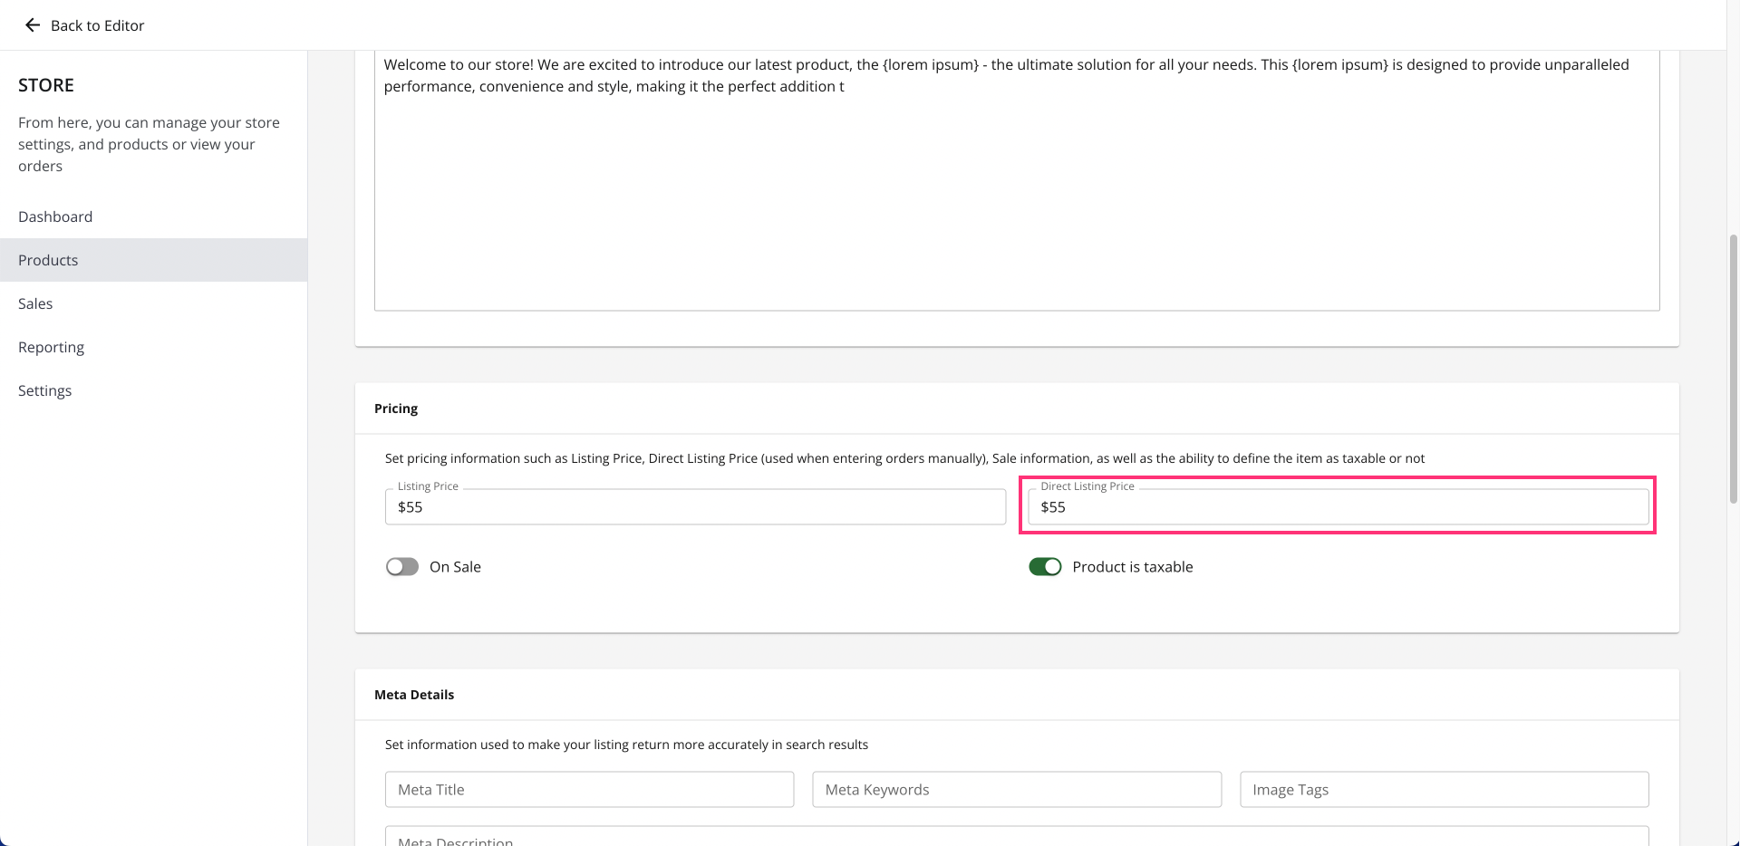Click the 'From here, you can manage' text
This screenshot has width=1740, height=846.
(x=149, y=144)
